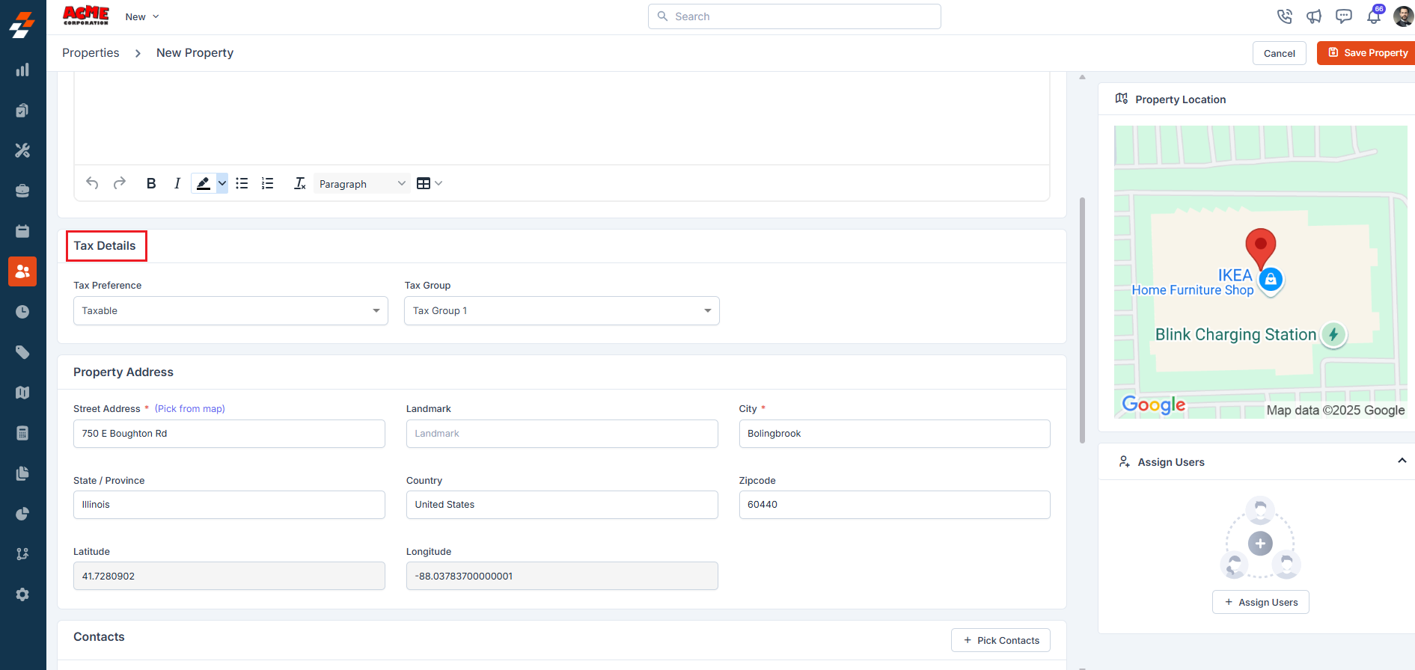Click the Assign Users button
This screenshot has height=670, width=1415.
click(x=1260, y=602)
